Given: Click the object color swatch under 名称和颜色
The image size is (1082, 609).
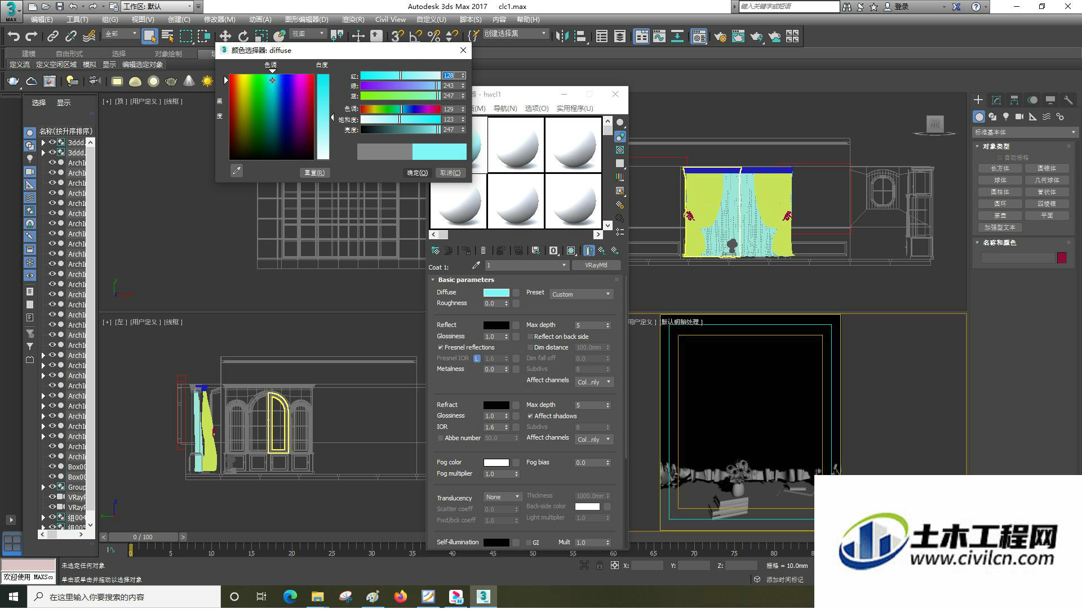Looking at the screenshot, I should pyautogui.click(x=1062, y=258).
